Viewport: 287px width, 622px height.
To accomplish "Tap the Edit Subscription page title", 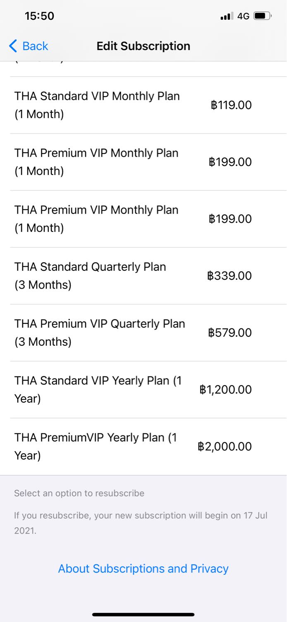I will [143, 46].
